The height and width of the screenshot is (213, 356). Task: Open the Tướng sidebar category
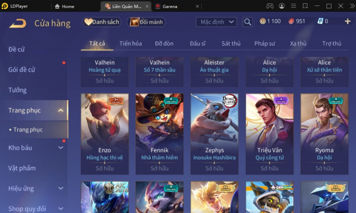[17, 90]
